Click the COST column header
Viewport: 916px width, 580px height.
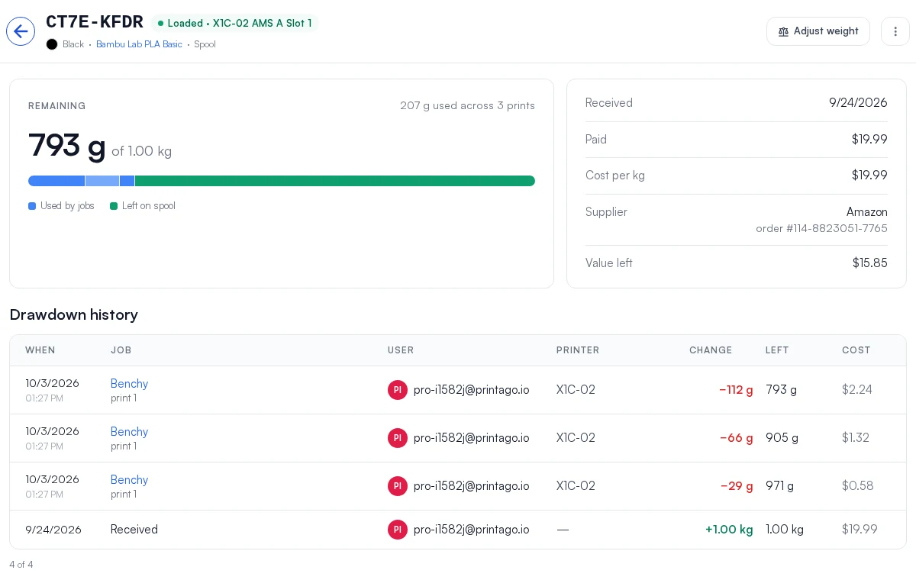[856, 350]
